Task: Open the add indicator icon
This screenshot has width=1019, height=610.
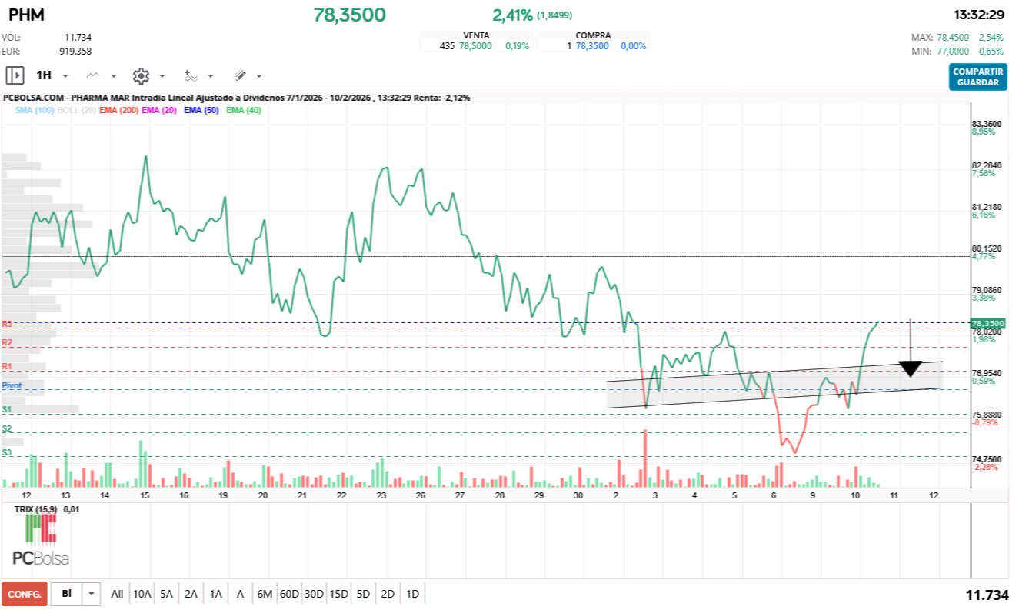Action: point(191,75)
